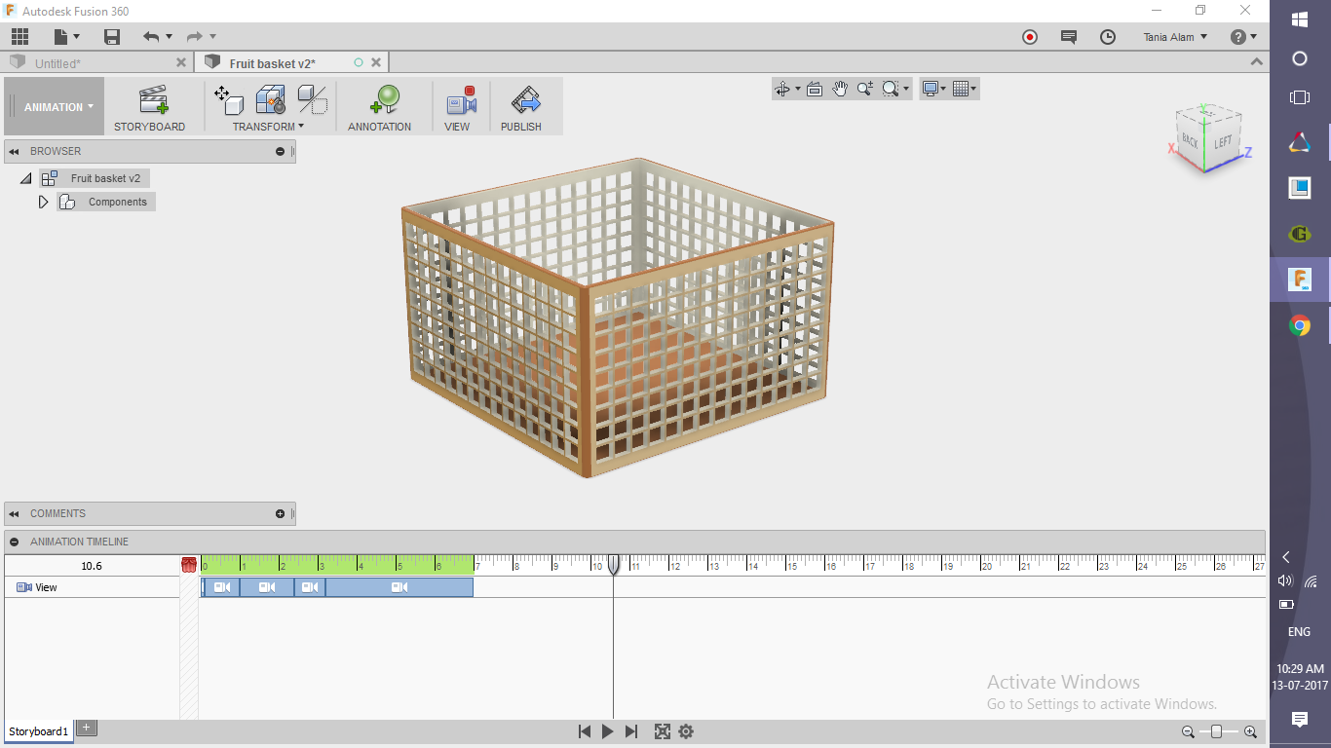The width and height of the screenshot is (1331, 748).
Task: Click the timeline zoom slider handle
Action: click(x=1217, y=731)
